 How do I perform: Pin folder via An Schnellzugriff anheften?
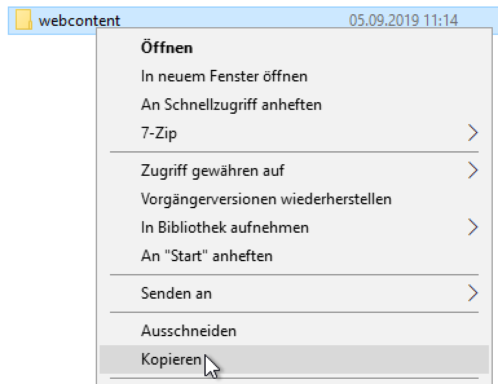231,105
